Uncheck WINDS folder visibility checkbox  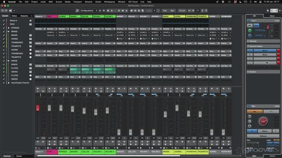coord(4,61)
